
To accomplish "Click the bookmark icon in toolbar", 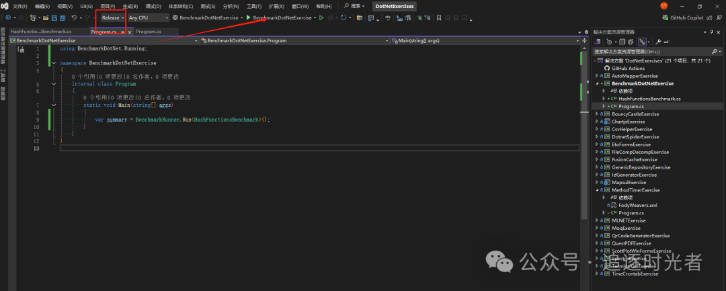I will pyautogui.click(x=439, y=17).
